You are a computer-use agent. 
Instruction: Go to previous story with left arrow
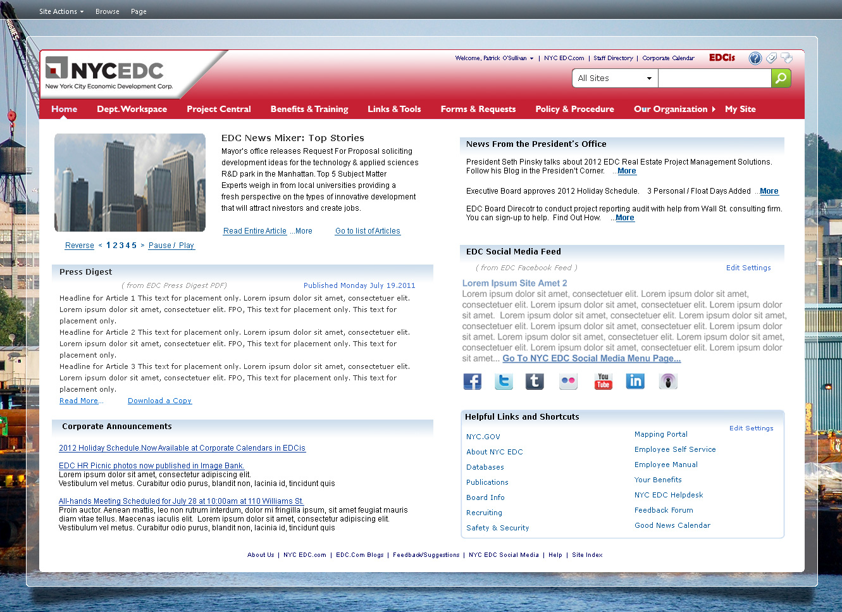[x=100, y=246]
